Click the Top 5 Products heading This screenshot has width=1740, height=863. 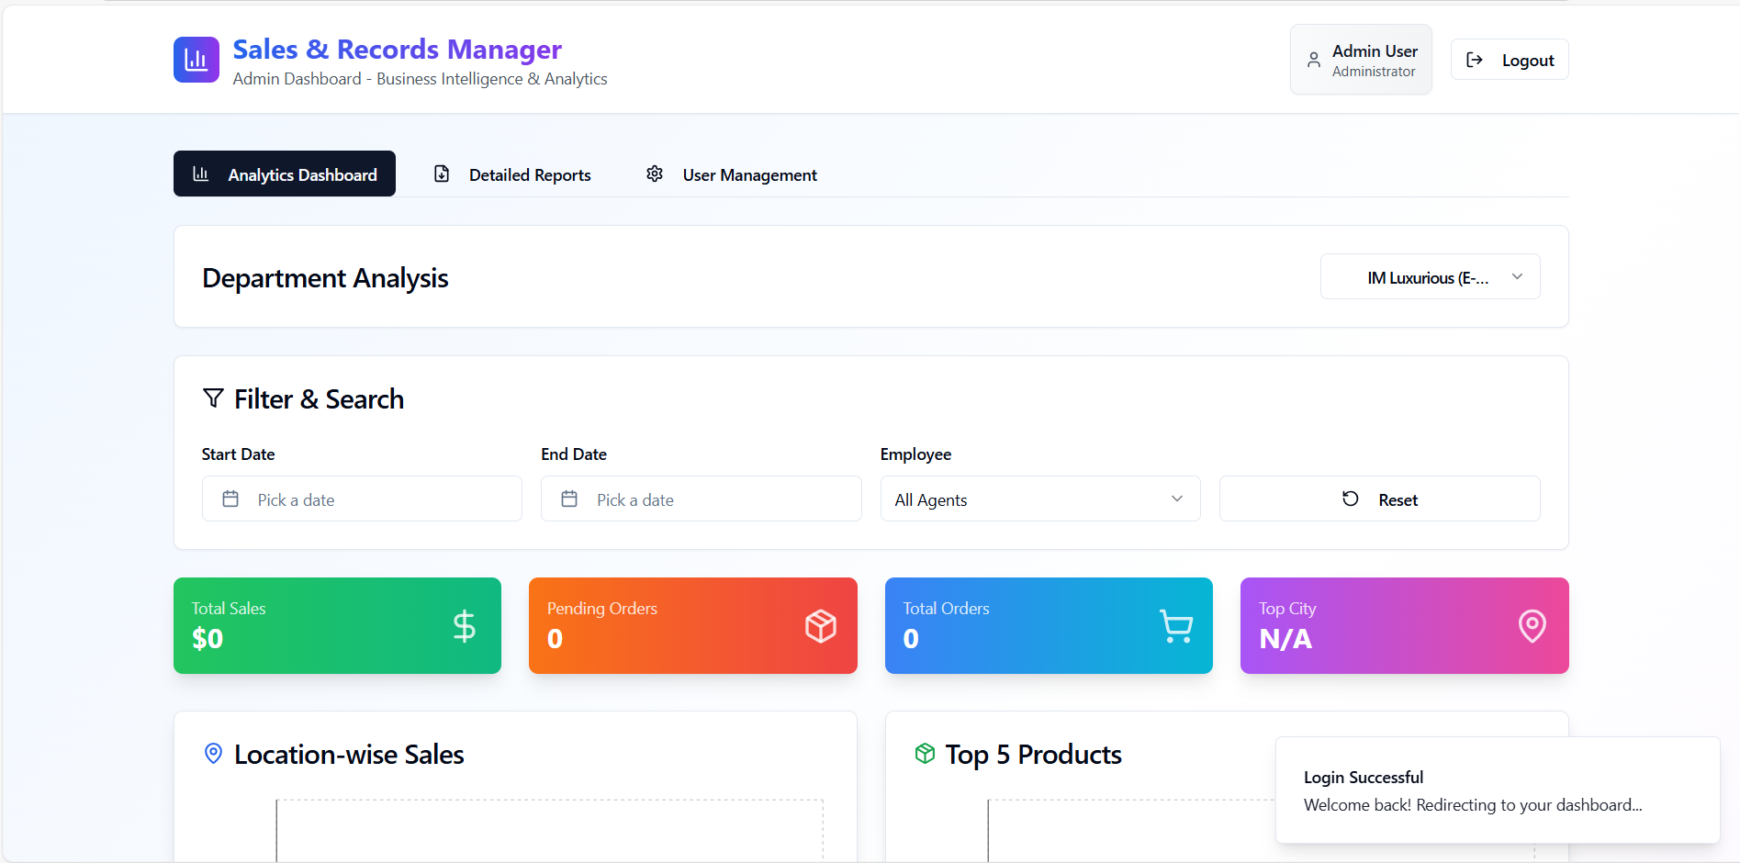[1034, 754]
